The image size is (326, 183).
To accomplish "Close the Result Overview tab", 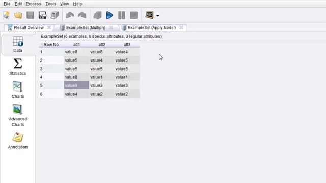I will point(49,27).
